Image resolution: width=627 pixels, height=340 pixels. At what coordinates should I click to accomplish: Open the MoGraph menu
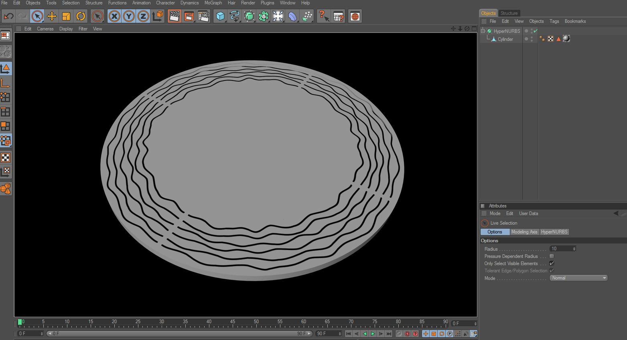coord(213,3)
